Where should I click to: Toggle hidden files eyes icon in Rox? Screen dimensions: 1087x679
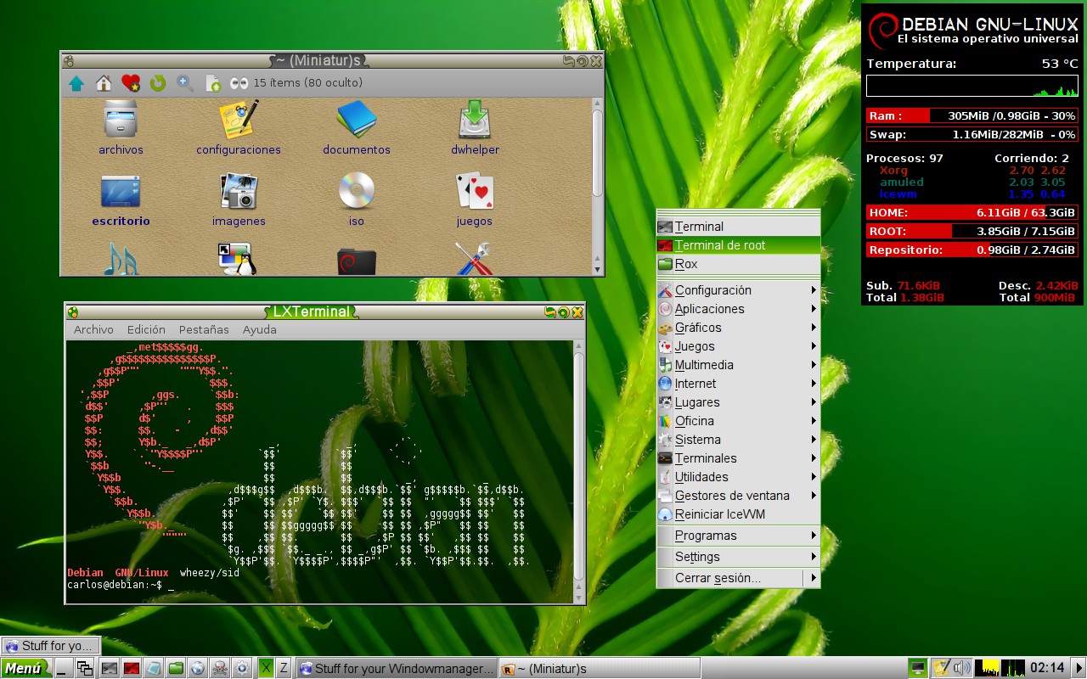[x=239, y=83]
